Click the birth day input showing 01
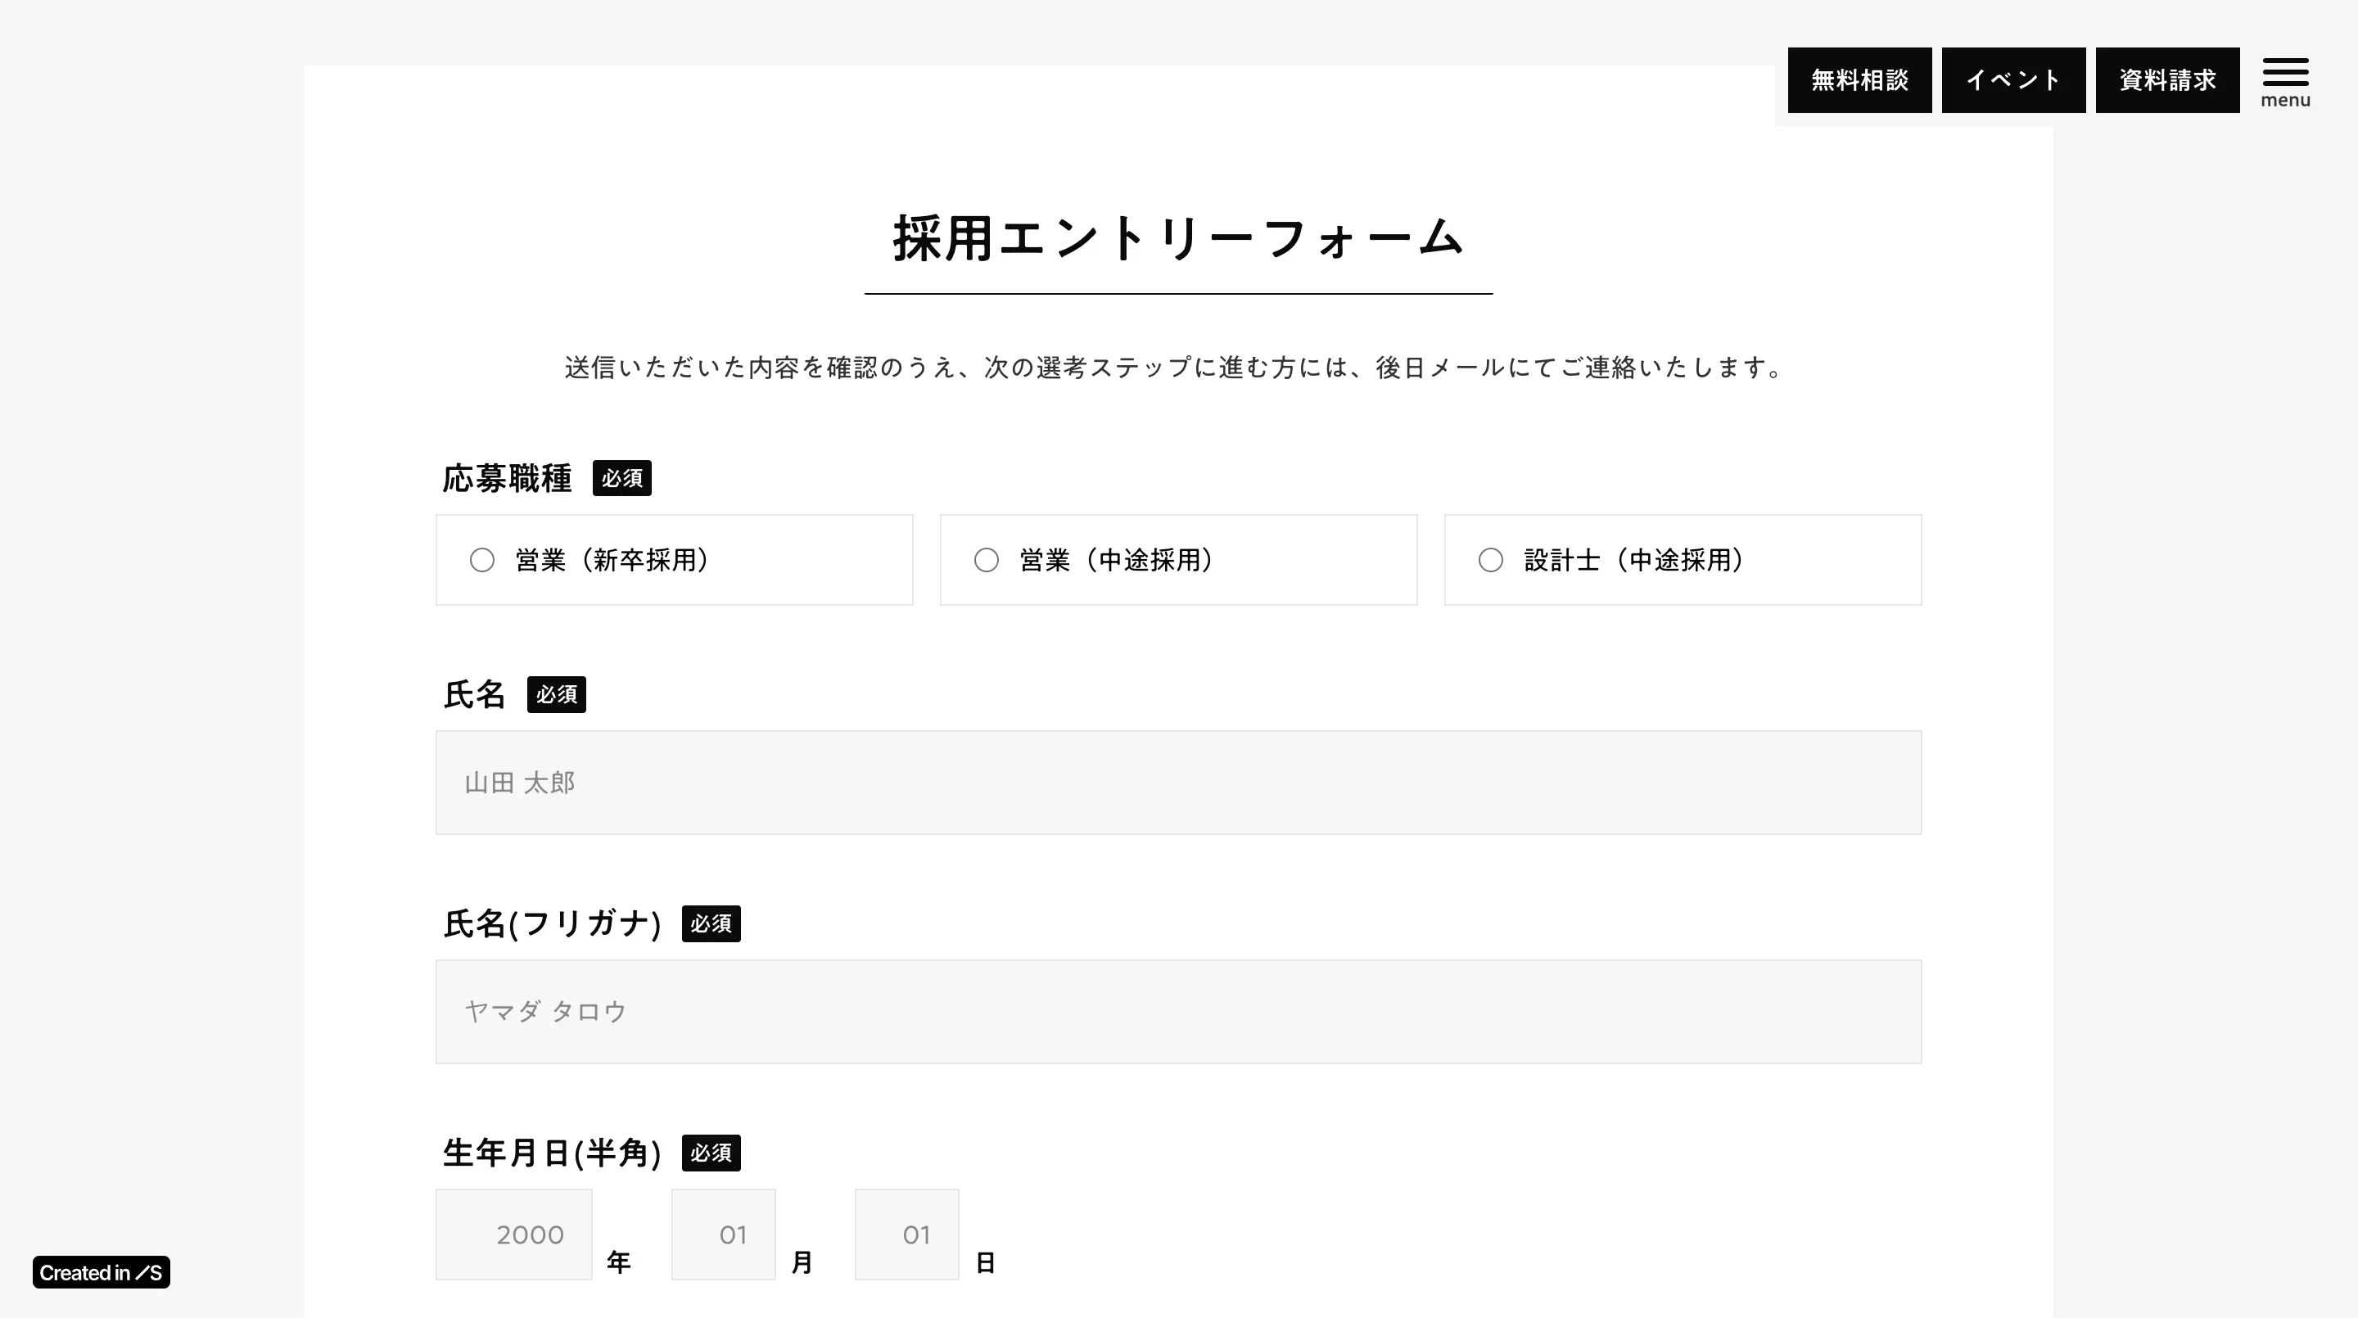The image size is (2358, 1318). pos(907,1234)
